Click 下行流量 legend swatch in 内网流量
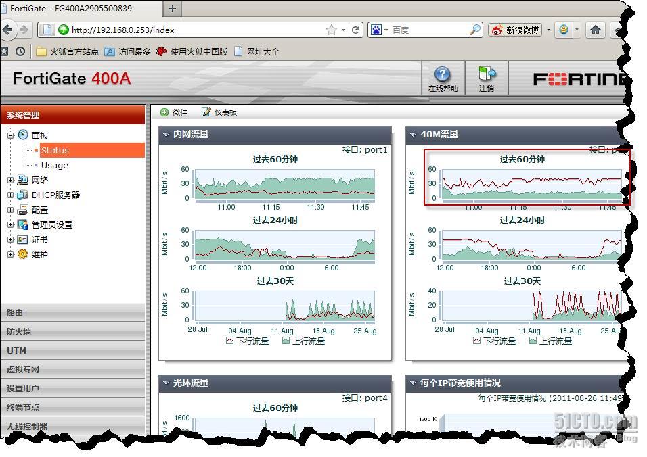Screen dimensions: 647x457 click(230, 341)
